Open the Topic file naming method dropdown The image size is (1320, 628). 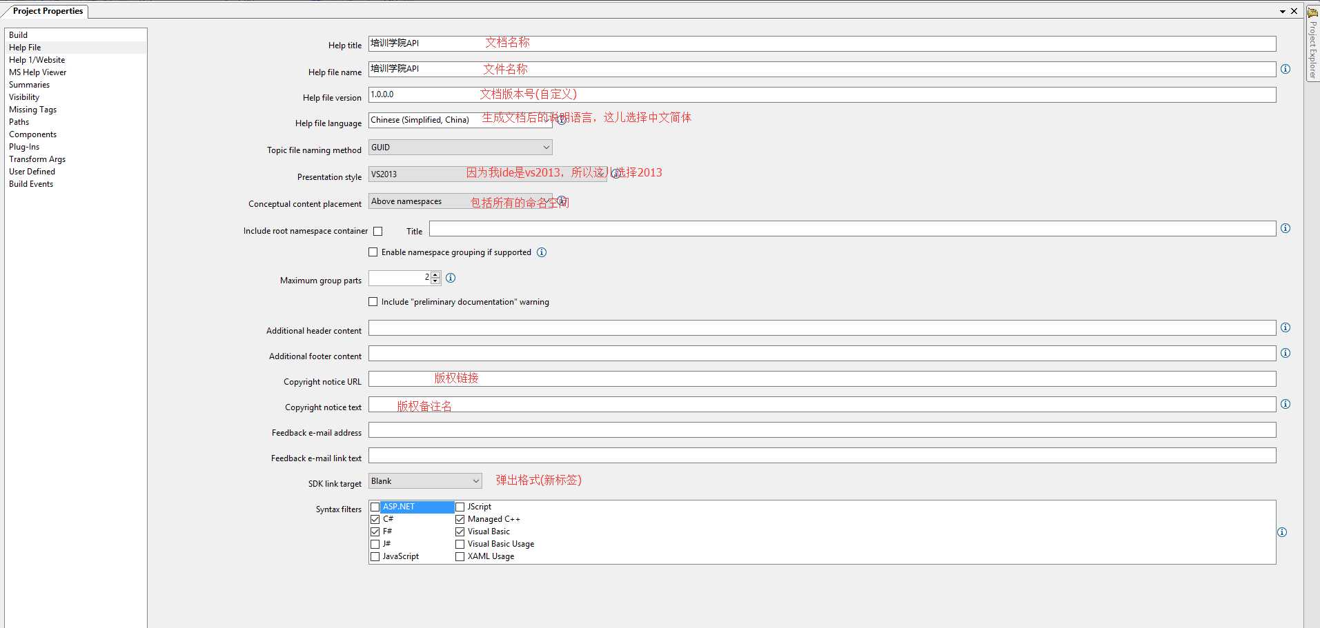460,148
